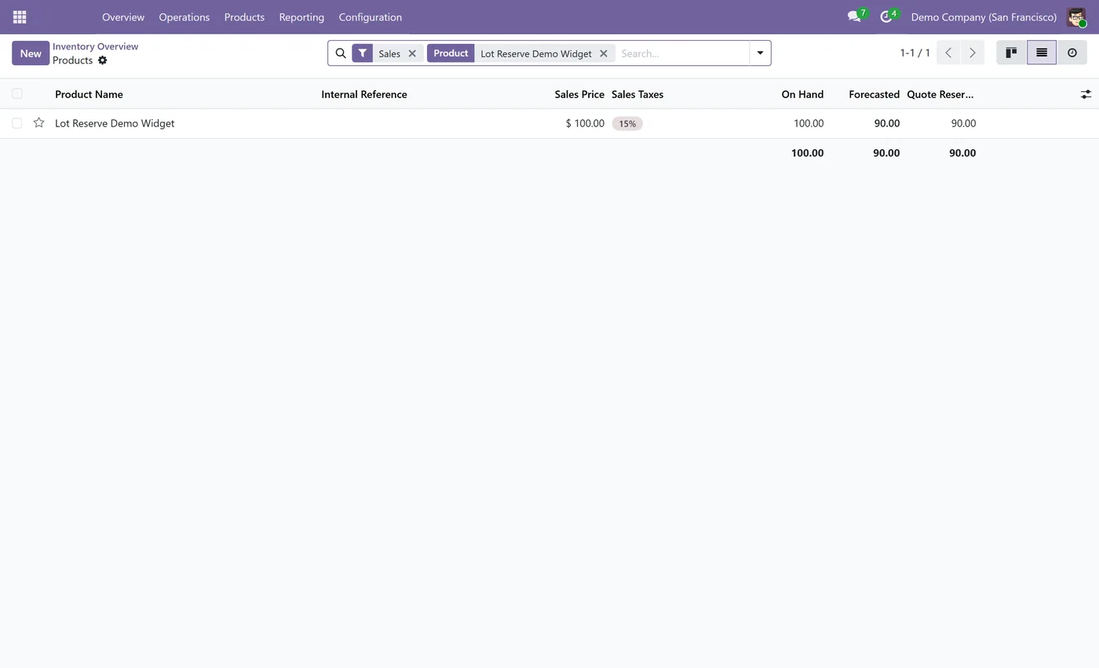Create a New product

click(31, 53)
